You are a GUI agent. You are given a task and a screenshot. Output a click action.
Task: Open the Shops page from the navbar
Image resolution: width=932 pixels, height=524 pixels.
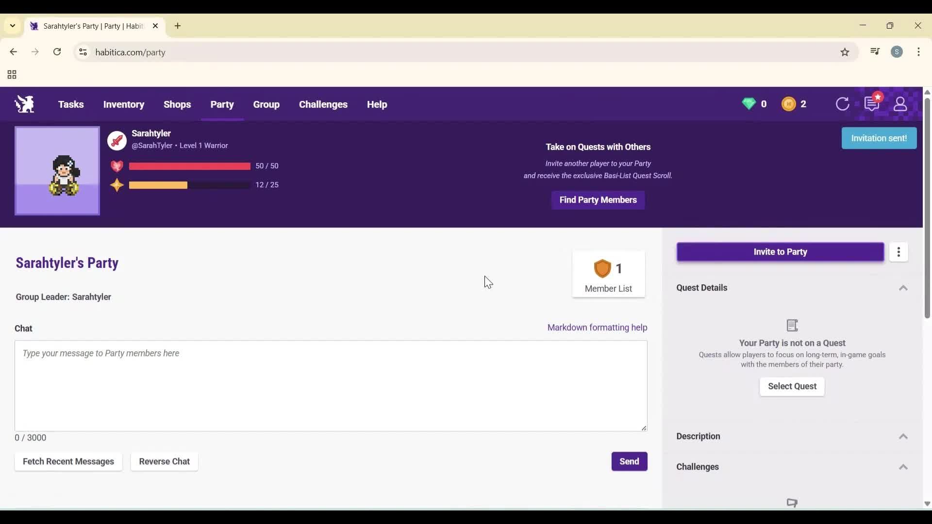(x=178, y=104)
